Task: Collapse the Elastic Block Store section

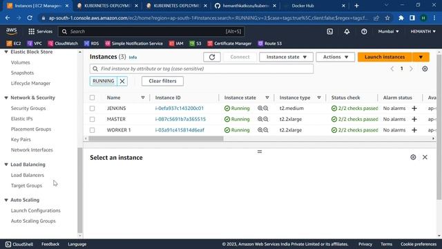Action: (x=6, y=52)
